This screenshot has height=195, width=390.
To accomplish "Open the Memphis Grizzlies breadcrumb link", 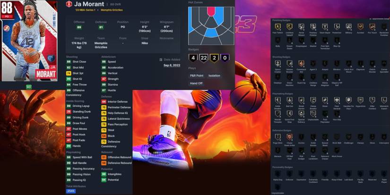I will click(x=112, y=10).
